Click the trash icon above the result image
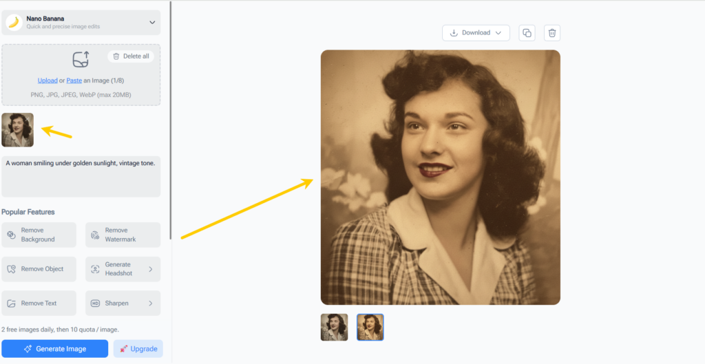Viewport: 705px width, 364px height. coord(551,33)
